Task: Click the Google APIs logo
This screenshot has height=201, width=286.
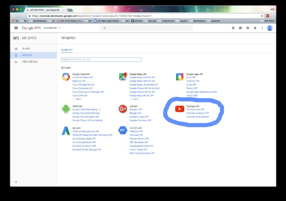Action: [x=31, y=28]
